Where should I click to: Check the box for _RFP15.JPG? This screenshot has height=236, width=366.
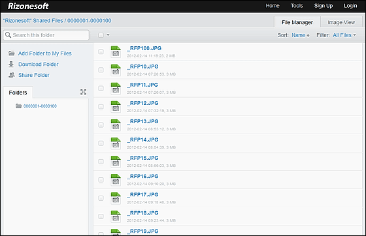tap(101, 162)
